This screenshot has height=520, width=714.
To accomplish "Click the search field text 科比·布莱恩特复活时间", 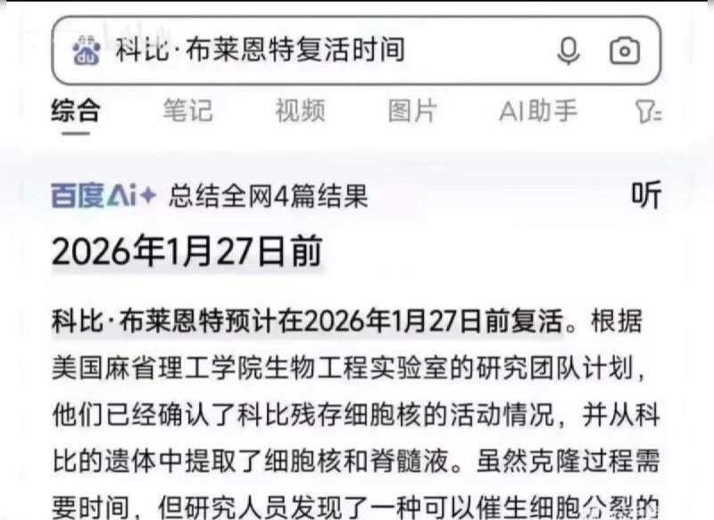I will tap(260, 50).
